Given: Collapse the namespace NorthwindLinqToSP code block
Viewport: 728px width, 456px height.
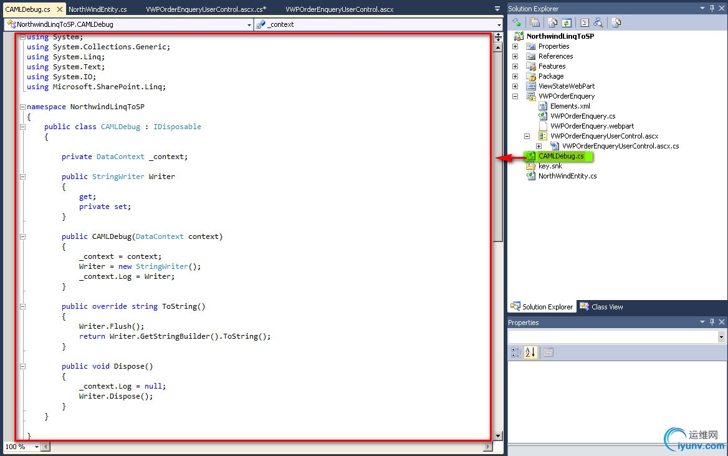Looking at the screenshot, I should 23,107.
